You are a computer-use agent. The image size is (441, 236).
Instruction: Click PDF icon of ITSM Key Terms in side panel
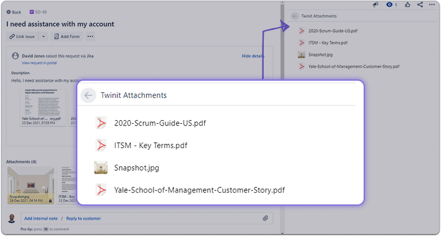[302, 42]
